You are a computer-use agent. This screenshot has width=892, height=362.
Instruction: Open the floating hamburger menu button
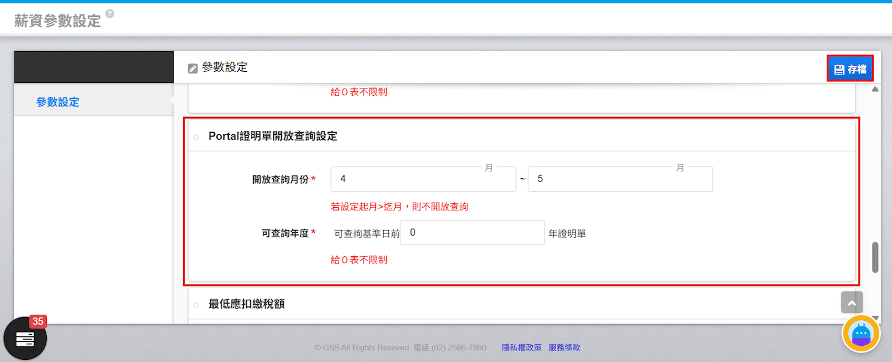[x=25, y=339]
